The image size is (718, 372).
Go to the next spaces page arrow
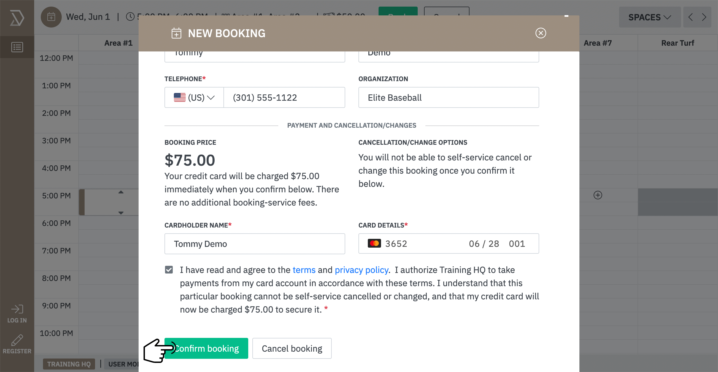point(704,17)
